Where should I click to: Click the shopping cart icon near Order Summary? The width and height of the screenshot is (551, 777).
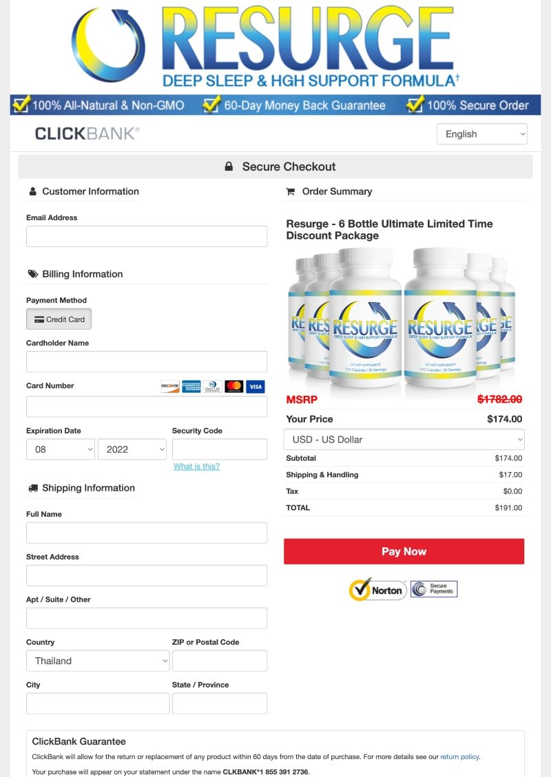click(291, 191)
